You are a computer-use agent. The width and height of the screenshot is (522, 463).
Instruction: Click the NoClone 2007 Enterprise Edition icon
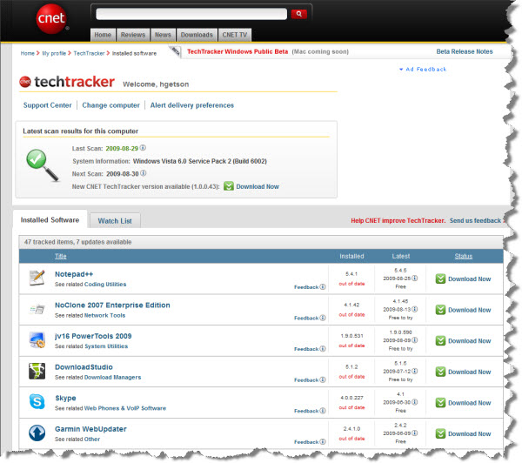point(37,309)
